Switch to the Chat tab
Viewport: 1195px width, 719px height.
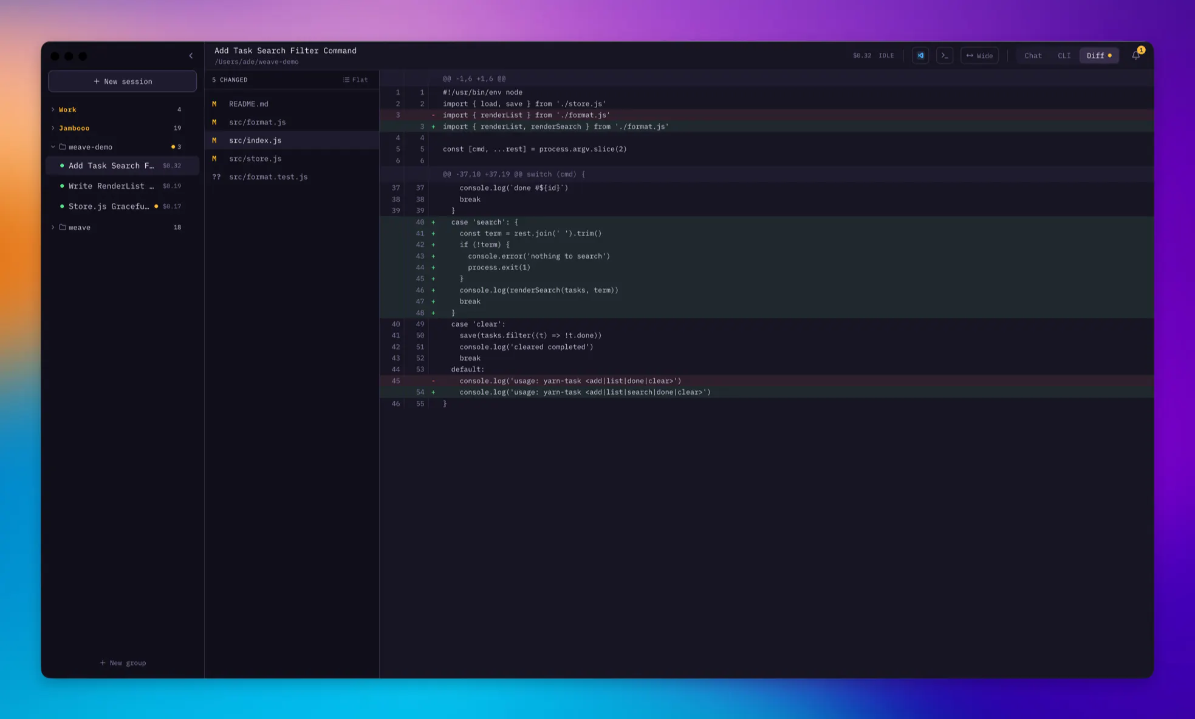(1033, 55)
